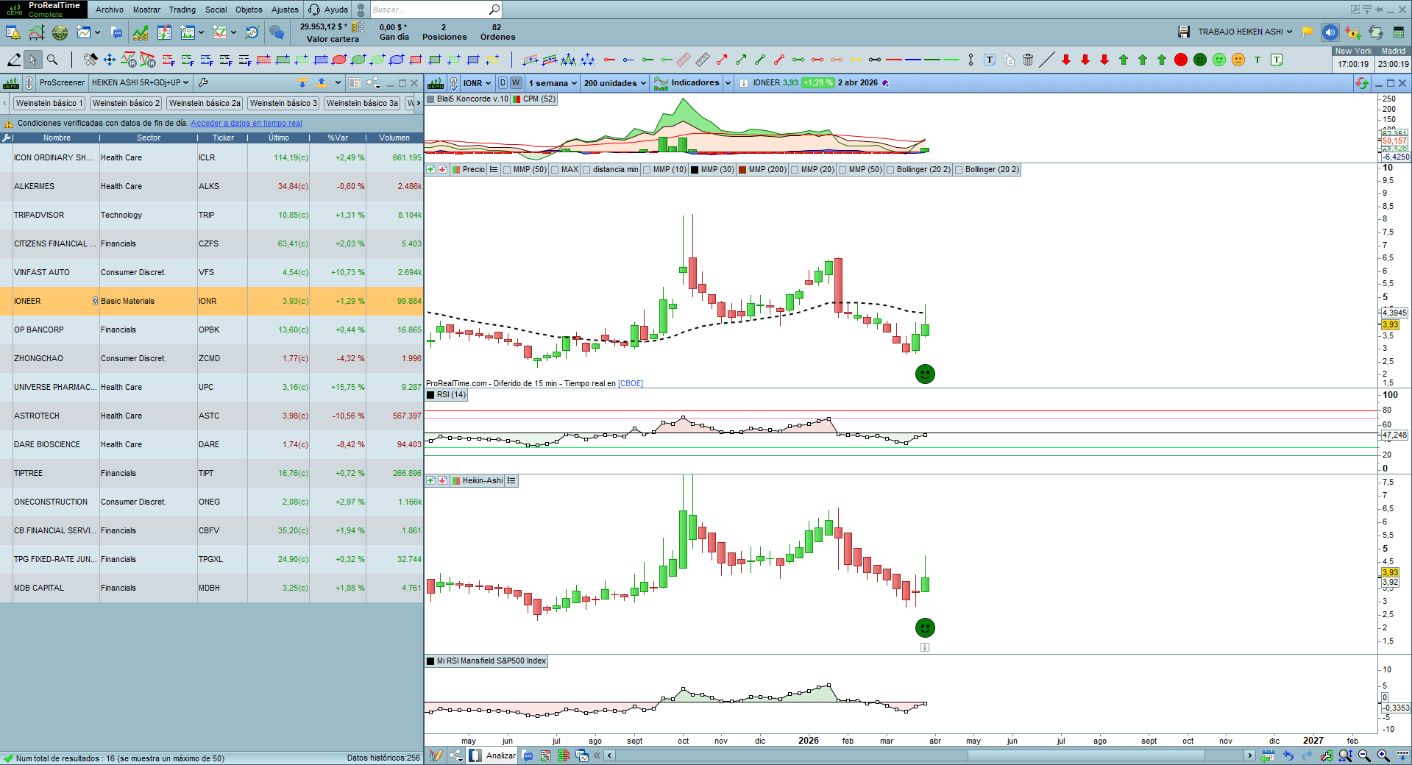Open the radar market scanner icon

coord(60,32)
